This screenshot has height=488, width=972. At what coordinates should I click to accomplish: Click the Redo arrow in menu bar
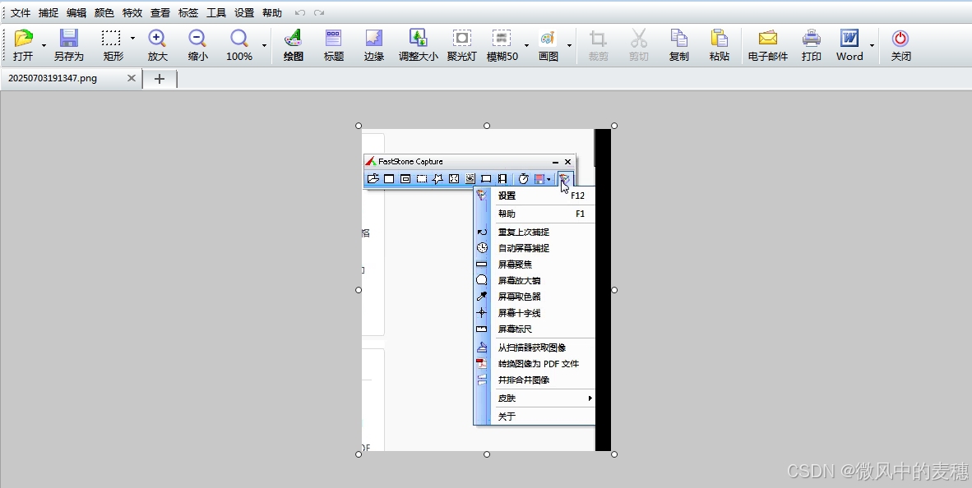pyautogui.click(x=318, y=12)
